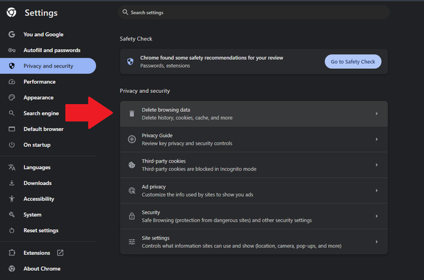Open the Autofill and passwords section

51,50
